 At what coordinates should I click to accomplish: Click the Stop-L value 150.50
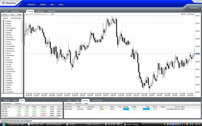tap(155, 109)
